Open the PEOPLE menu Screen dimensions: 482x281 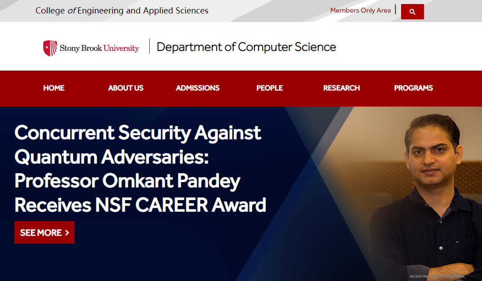pyautogui.click(x=270, y=88)
